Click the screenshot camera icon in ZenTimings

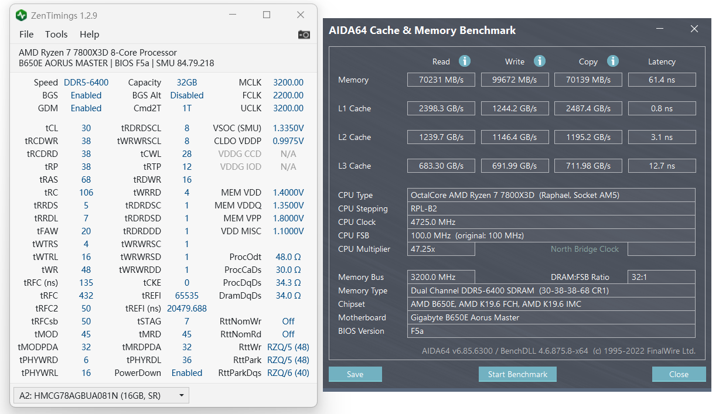[304, 35]
